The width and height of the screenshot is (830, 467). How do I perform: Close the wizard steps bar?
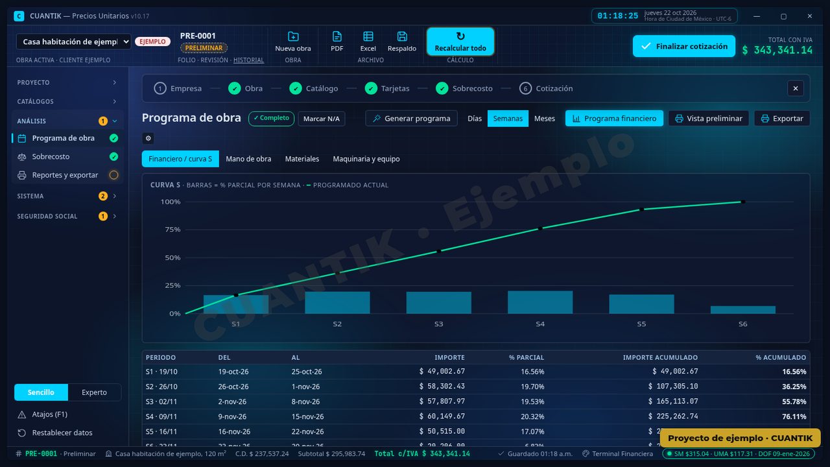(796, 88)
